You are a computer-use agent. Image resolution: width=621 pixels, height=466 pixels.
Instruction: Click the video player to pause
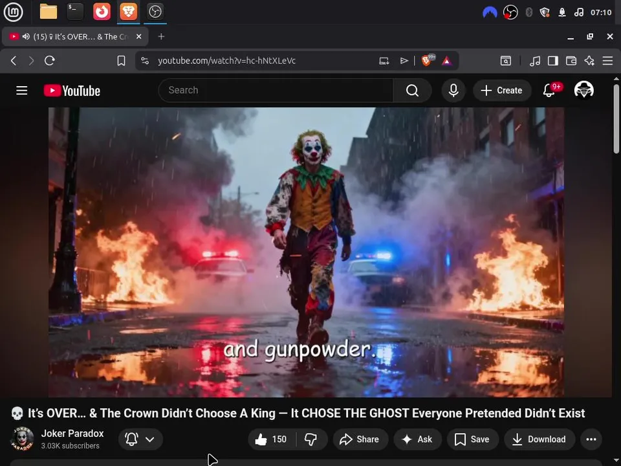[306, 252]
